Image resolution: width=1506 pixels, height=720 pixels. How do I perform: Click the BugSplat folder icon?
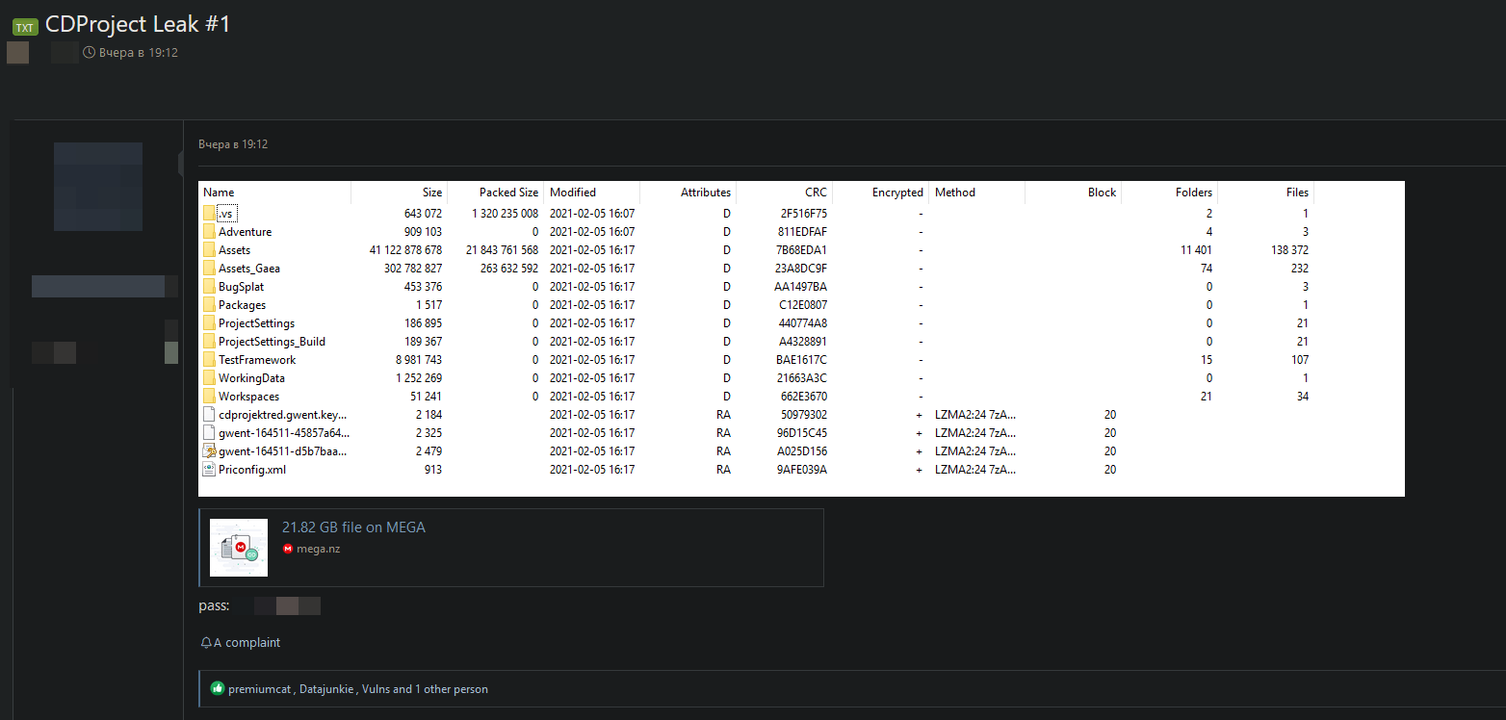pos(209,287)
